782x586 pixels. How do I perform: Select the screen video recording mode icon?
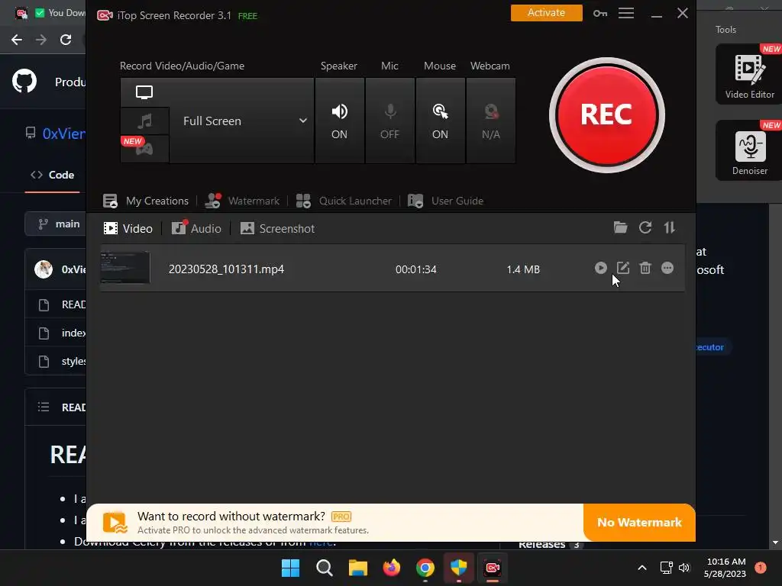144,92
